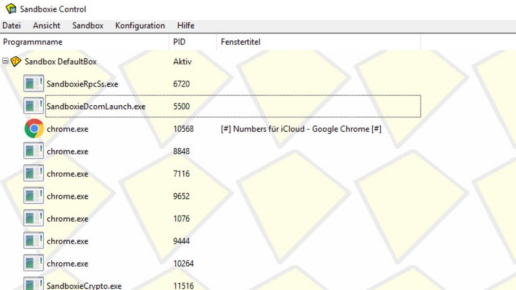Click the SandboxieCrypto.exe process icon
Image resolution: width=516 pixels, height=290 pixels.
pos(34,285)
